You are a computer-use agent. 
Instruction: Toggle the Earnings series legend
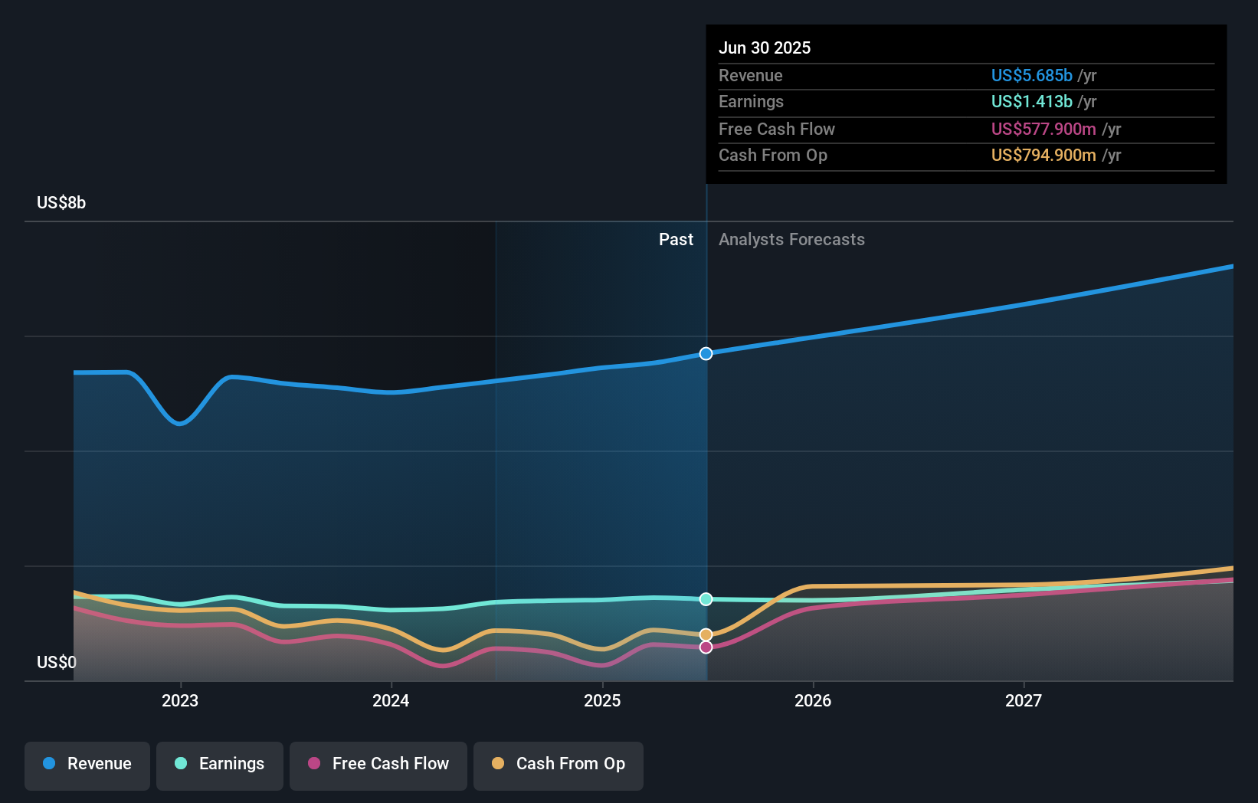(220, 764)
